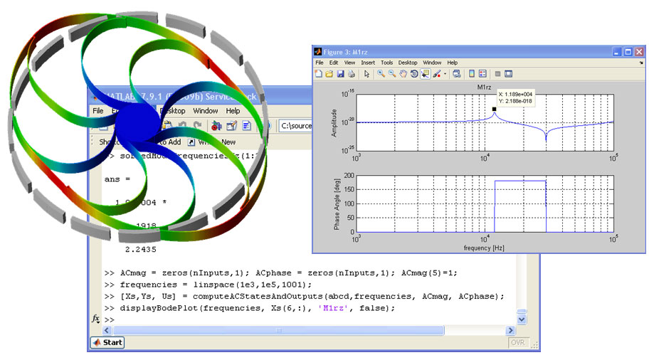Activate the Zoom In magnifier tool
The image size is (649, 355).
point(381,74)
